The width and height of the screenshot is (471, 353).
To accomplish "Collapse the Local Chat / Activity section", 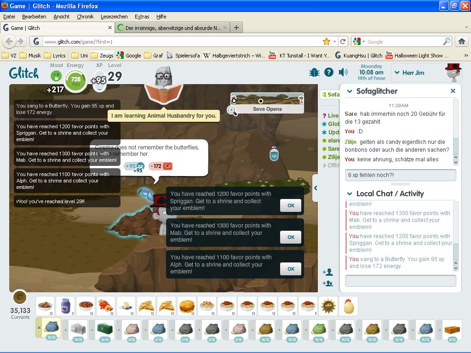I will (x=350, y=194).
